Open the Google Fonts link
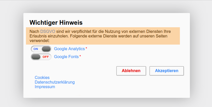The width and height of the screenshot is (212, 107). [x=66, y=57]
